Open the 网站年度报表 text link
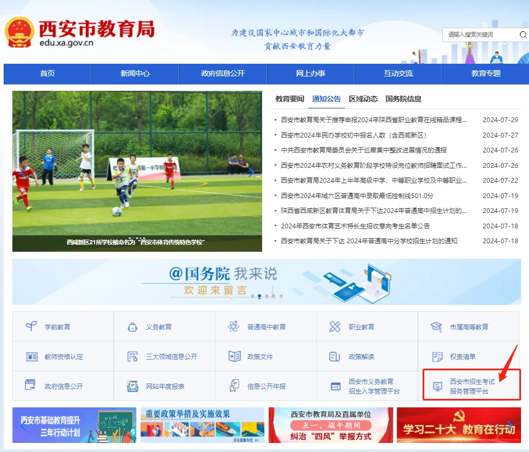 click(x=165, y=386)
